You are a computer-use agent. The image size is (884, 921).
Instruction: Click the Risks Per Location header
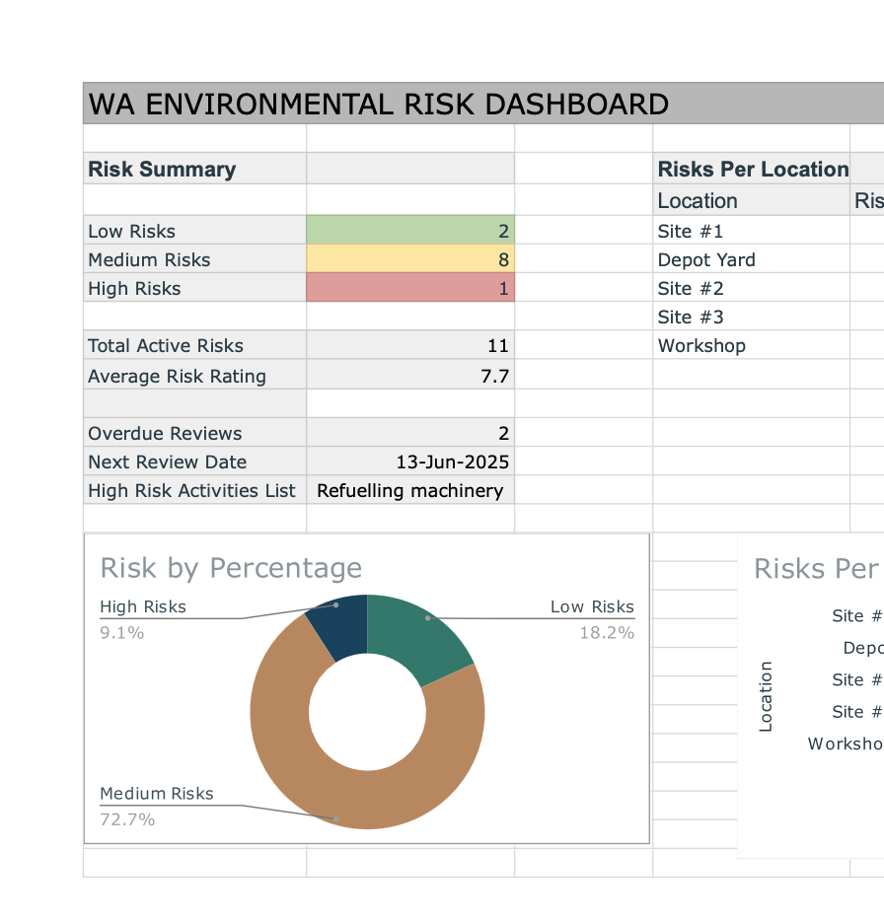click(752, 169)
